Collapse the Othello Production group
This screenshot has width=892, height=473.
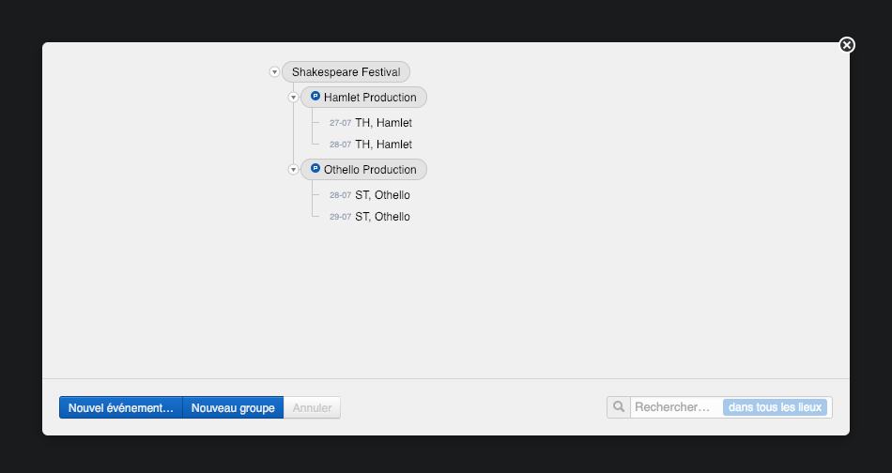coord(293,170)
